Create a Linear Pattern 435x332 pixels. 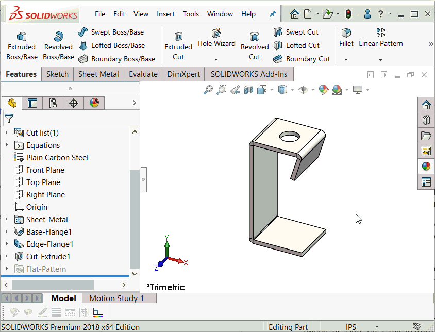point(380,39)
